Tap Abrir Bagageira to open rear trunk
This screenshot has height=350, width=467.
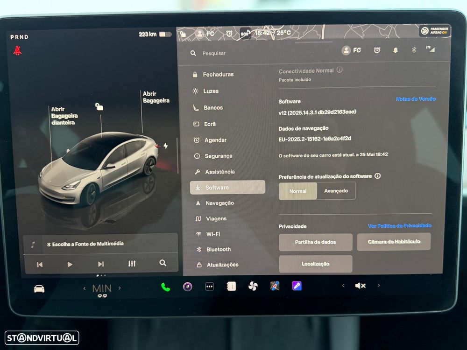156,97
